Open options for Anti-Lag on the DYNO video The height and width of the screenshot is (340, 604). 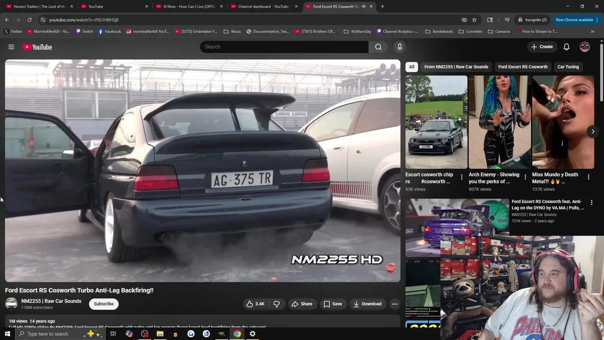[x=592, y=202]
